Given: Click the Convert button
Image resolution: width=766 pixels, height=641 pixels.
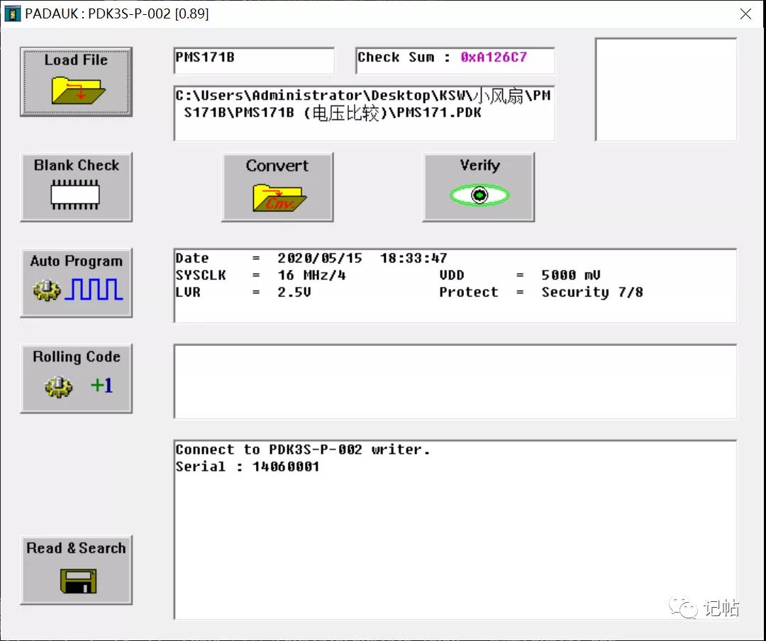Looking at the screenshot, I should (277, 186).
